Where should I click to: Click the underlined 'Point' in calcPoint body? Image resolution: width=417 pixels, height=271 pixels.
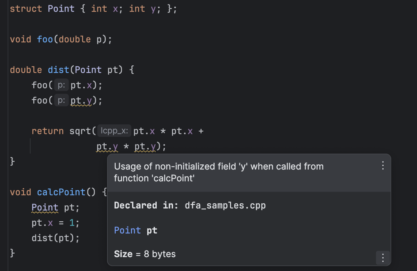point(45,208)
